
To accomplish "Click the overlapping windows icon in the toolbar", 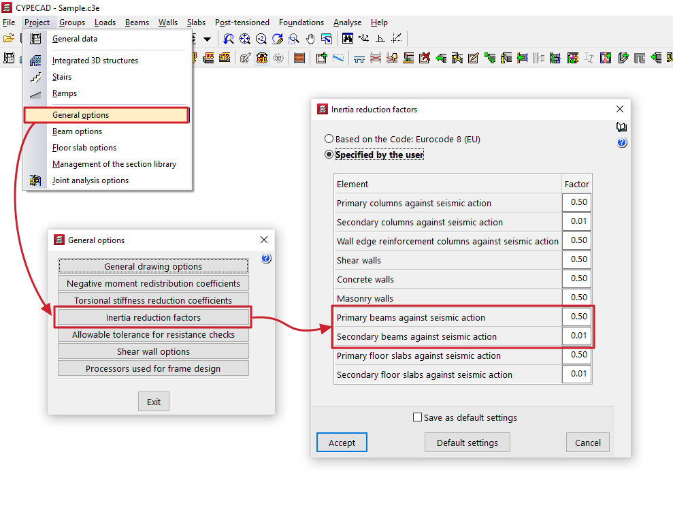I will pos(327,39).
